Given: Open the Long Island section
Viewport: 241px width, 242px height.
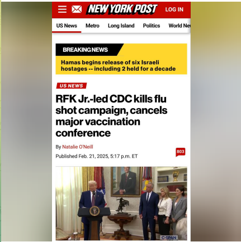Looking at the screenshot, I should (x=121, y=26).
